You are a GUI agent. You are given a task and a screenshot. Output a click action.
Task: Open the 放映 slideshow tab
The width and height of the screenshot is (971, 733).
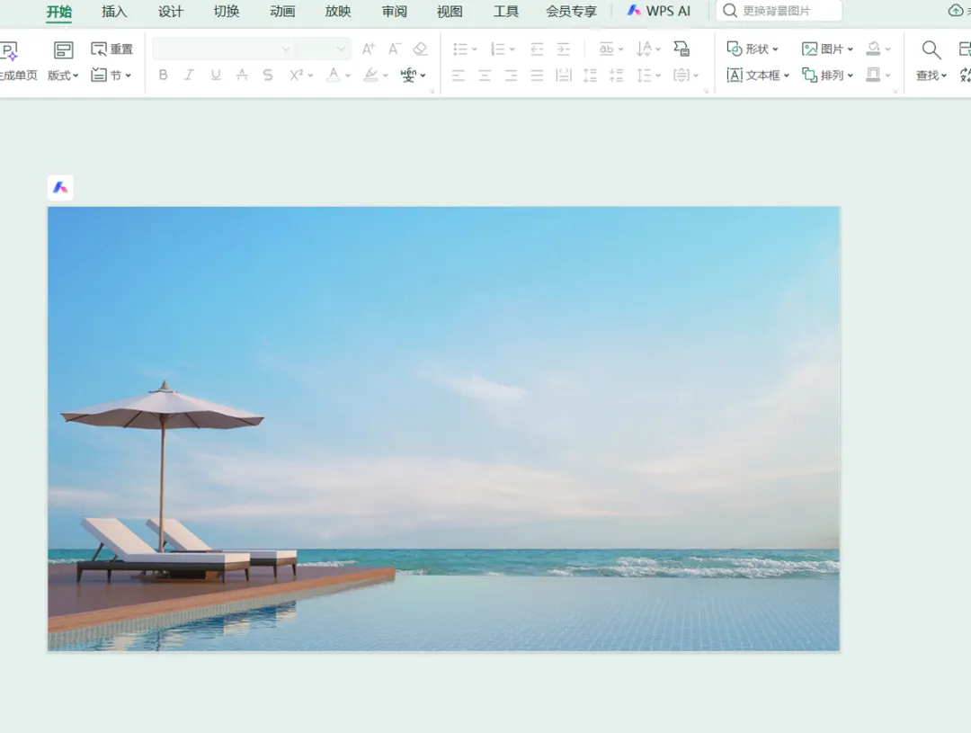pyautogui.click(x=338, y=12)
